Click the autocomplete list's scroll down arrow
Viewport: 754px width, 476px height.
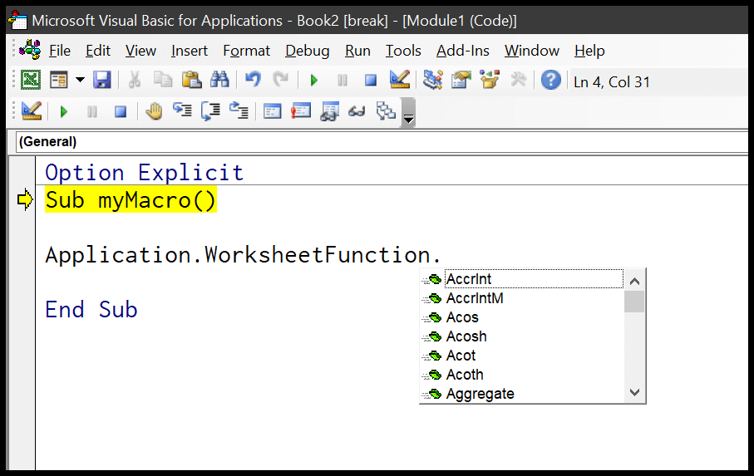635,393
